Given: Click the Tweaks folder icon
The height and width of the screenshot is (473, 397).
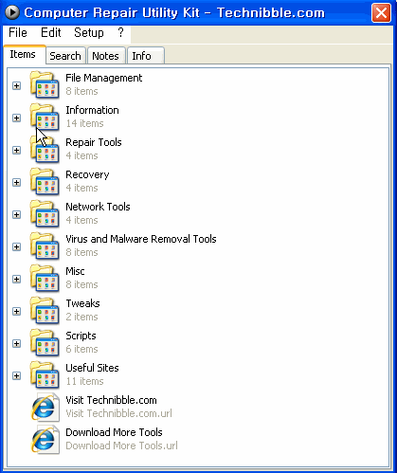Looking at the screenshot, I should click(45, 310).
